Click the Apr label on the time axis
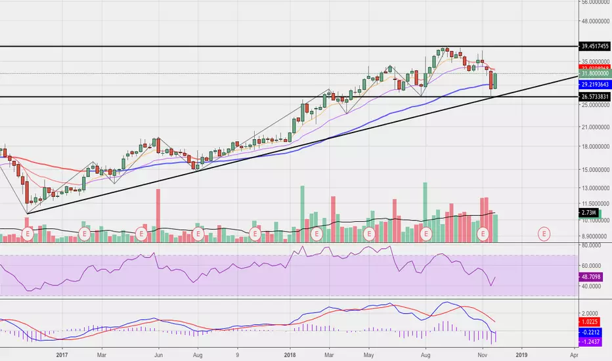Viewport: 612px width, 361px height. tap(574, 354)
